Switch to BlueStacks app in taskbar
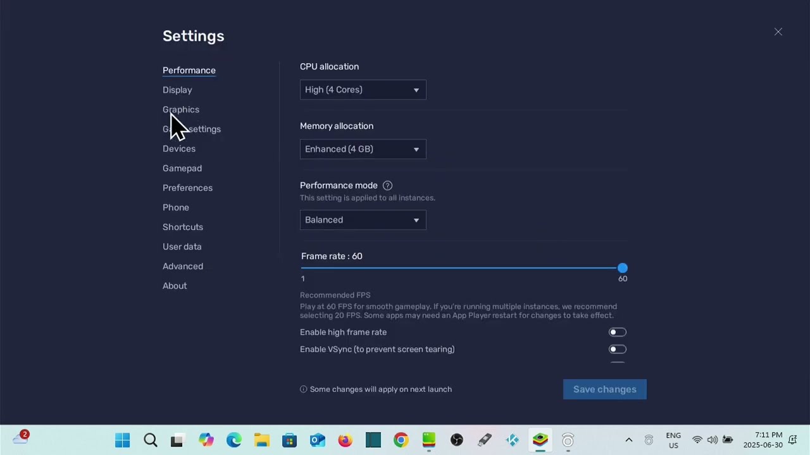Image resolution: width=810 pixels, height=455 pixels. 540,440
